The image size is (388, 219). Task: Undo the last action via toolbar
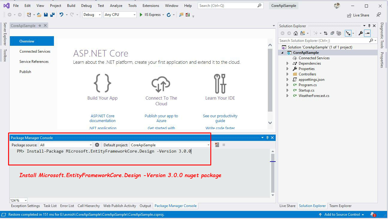point(61,15)
